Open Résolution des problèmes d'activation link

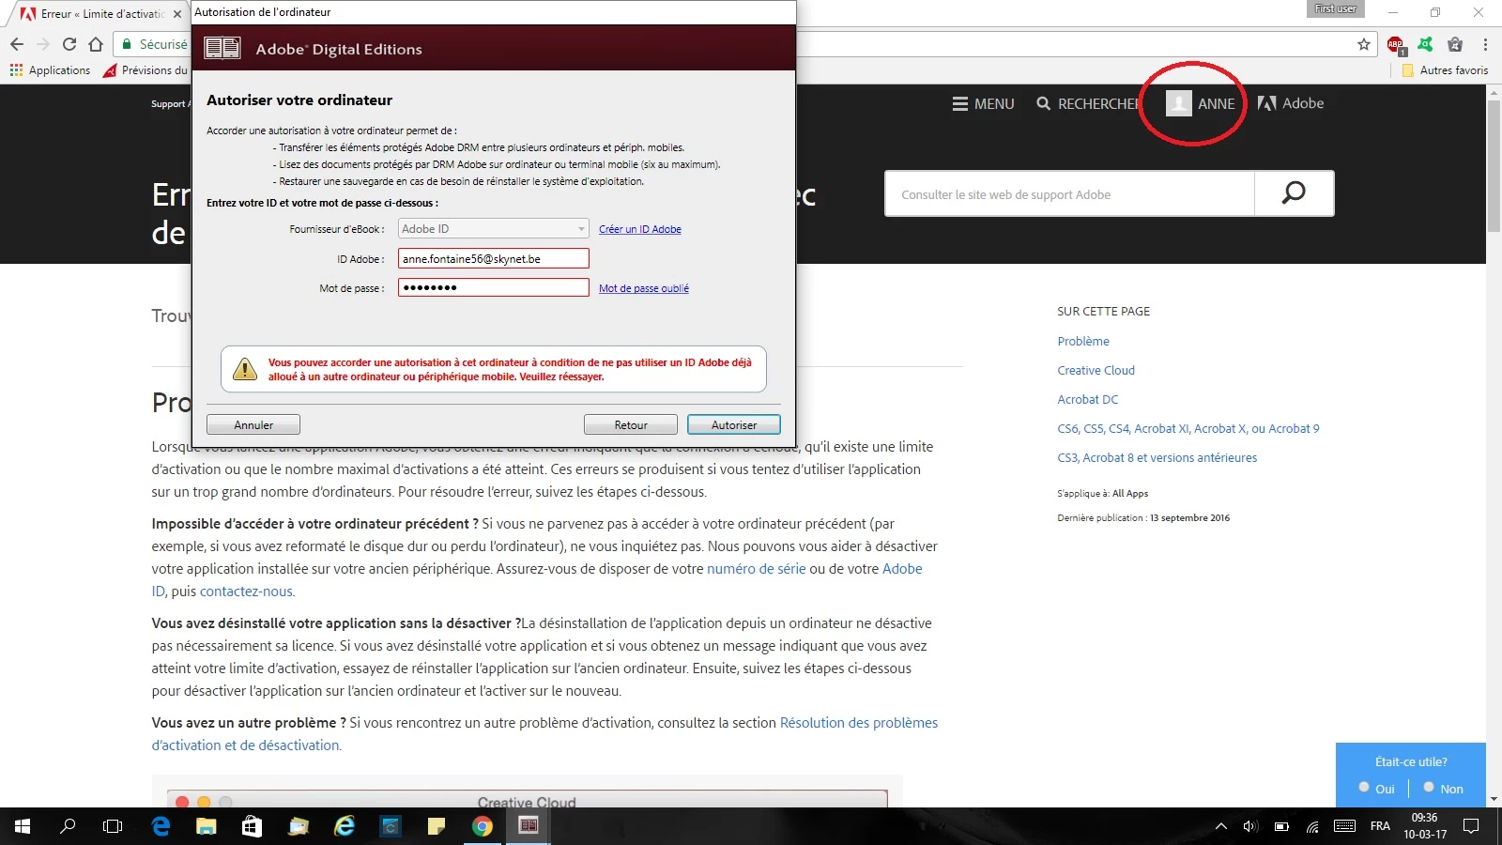point(859,723)
